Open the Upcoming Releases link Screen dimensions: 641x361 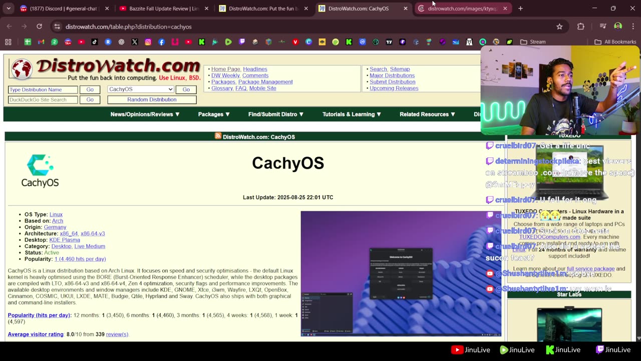[x=394, y=88]
